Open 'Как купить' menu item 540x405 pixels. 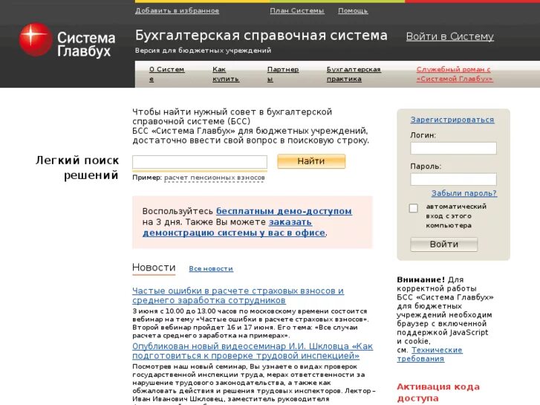[226, 74]
